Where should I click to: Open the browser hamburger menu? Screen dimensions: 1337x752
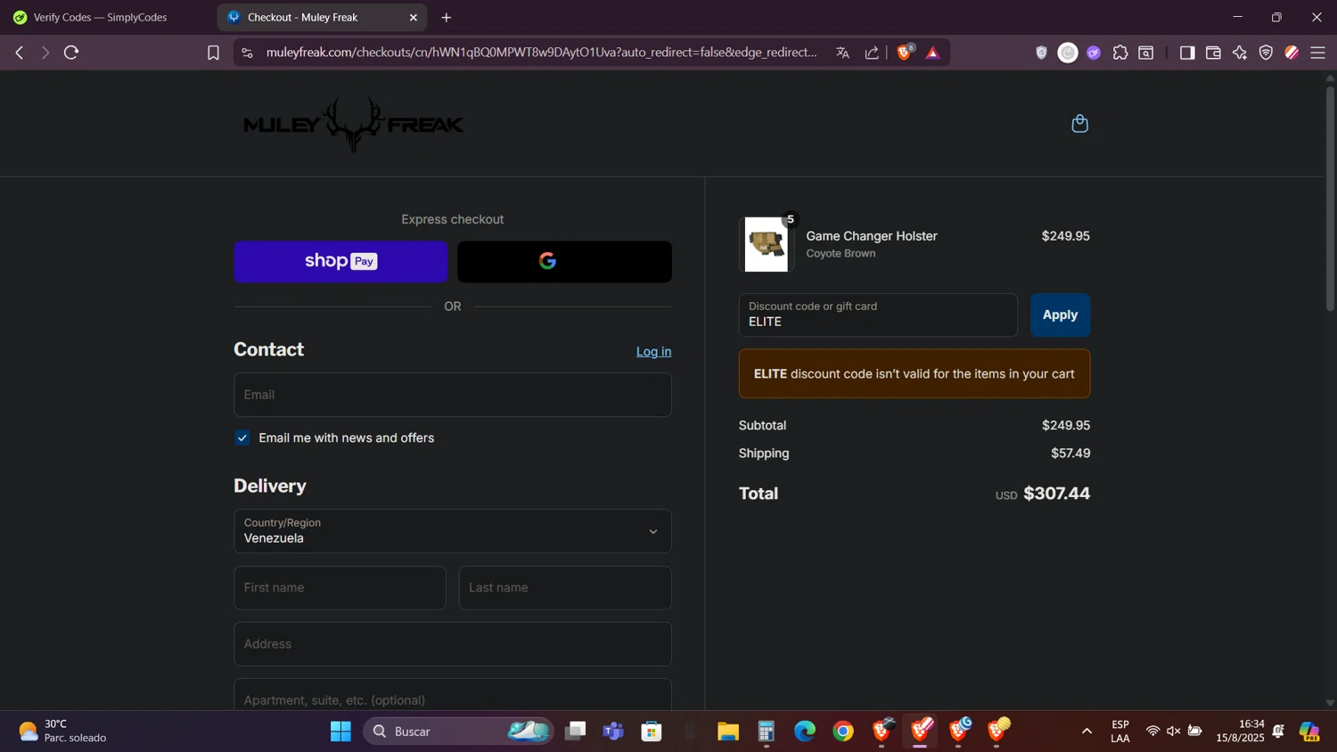(x=1318, y=53)
